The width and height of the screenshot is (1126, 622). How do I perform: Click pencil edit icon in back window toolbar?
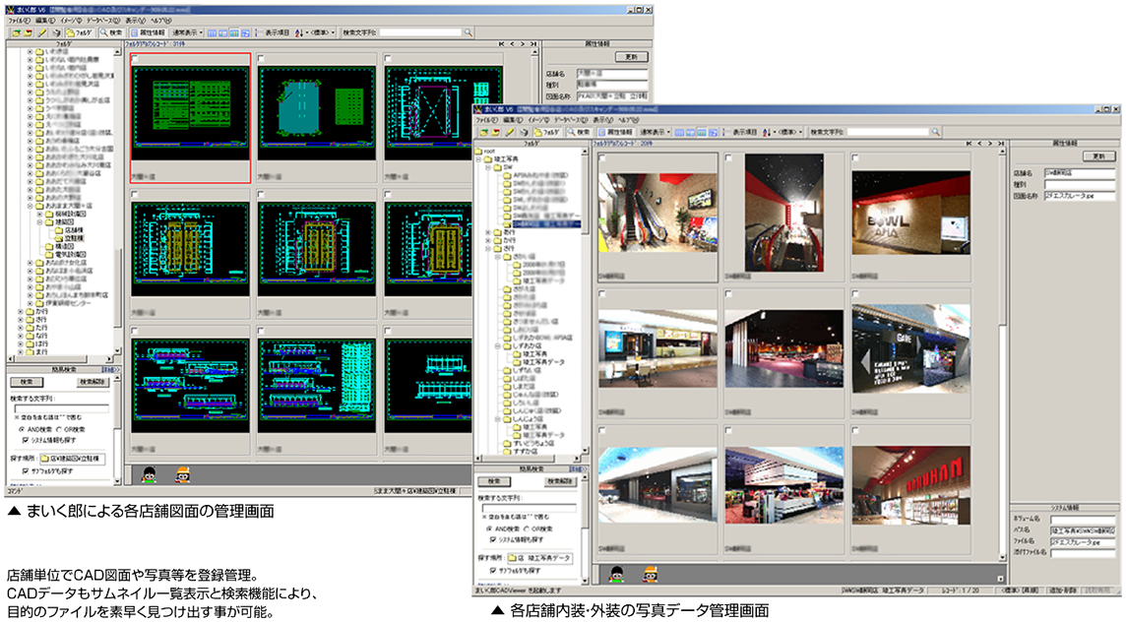pyautogui.click(x=42, y=32)
